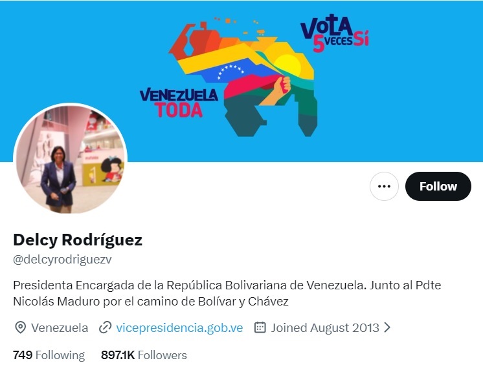Click the location pin icon
The width and height of the screenshot is (483, 372).
tap(20, 328)
